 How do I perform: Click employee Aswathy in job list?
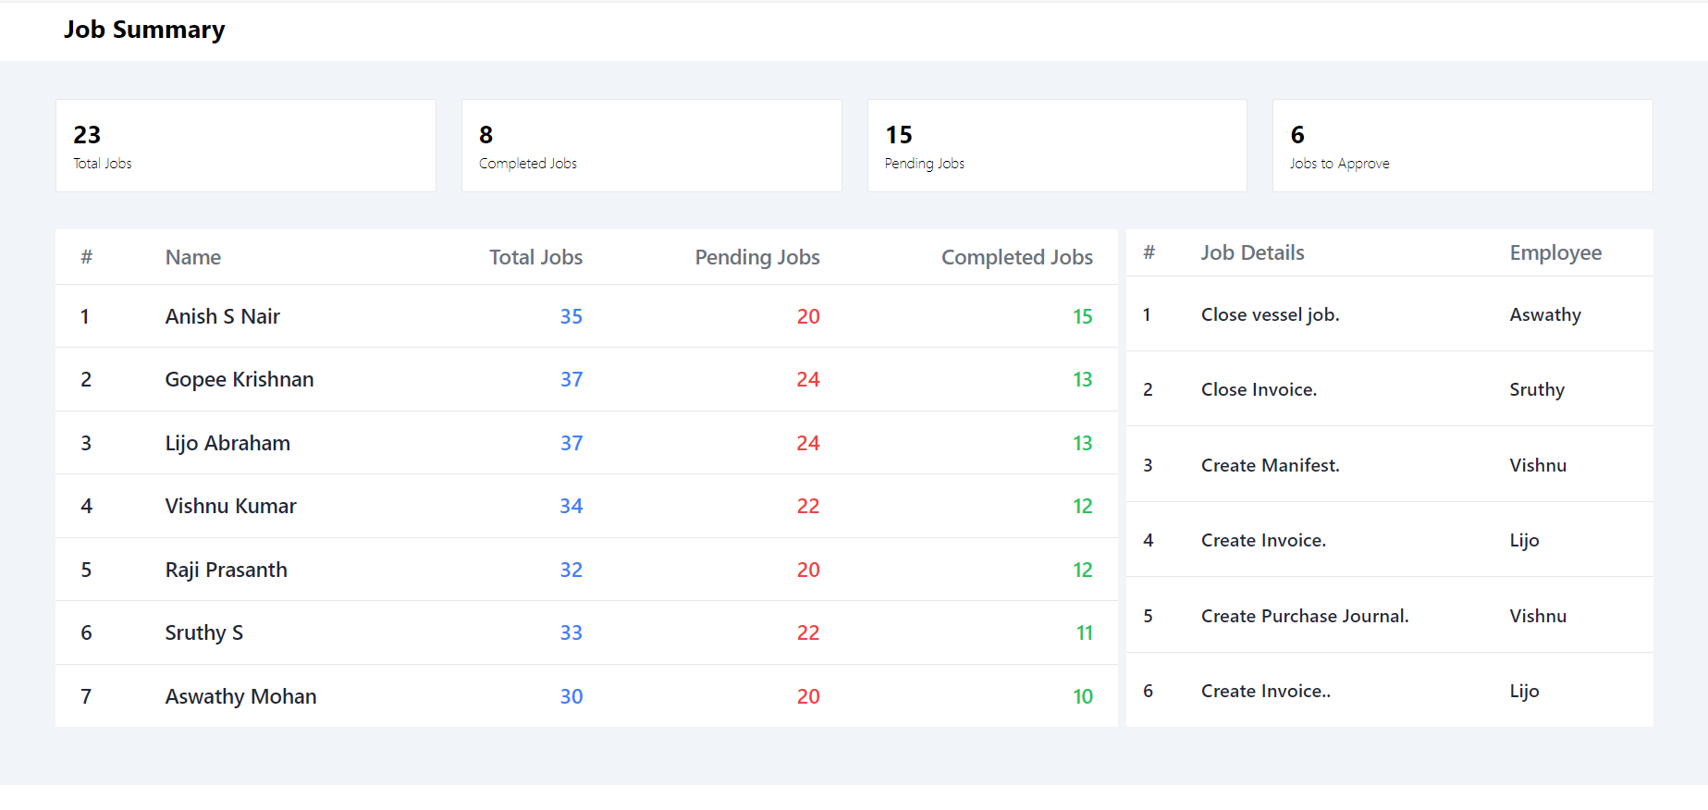(1545, 314)
